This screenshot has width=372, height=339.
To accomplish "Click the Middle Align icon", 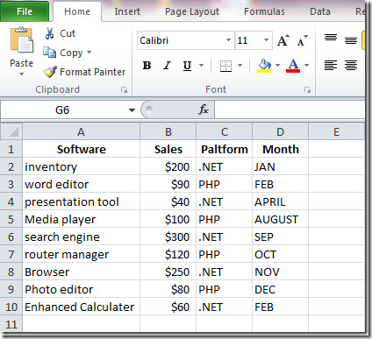I will click(351, 40).
